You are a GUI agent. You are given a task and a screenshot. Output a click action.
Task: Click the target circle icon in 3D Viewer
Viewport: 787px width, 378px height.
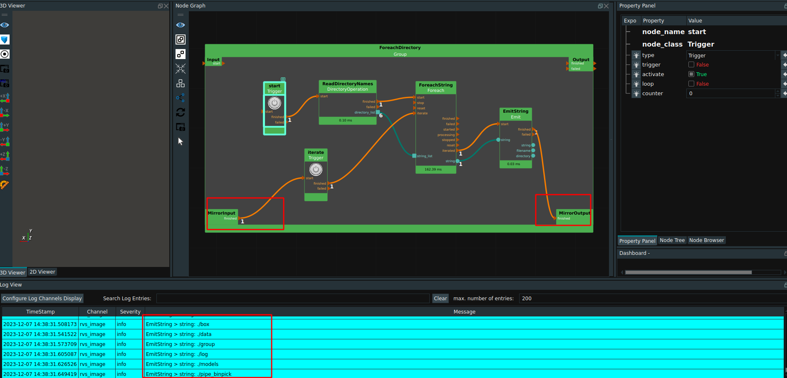tap(5, 54)
